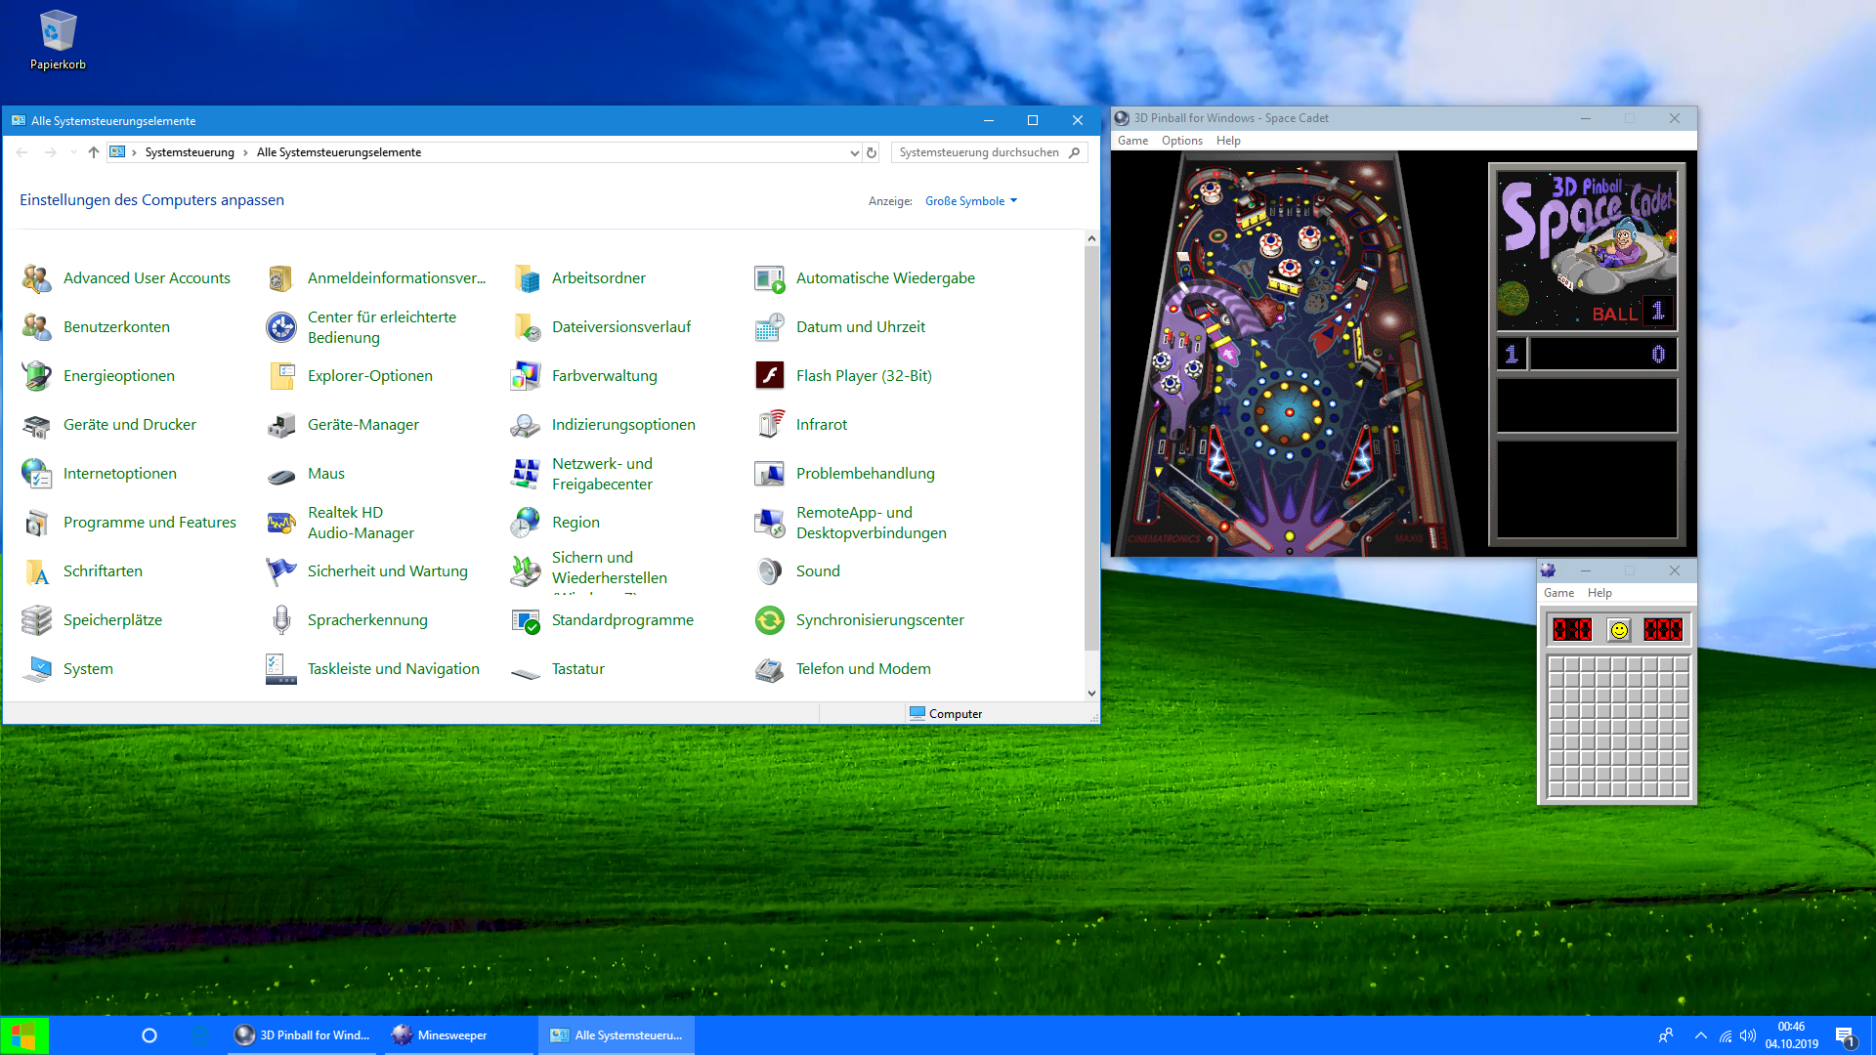Open the Windows Start button

pos(23,1035)
